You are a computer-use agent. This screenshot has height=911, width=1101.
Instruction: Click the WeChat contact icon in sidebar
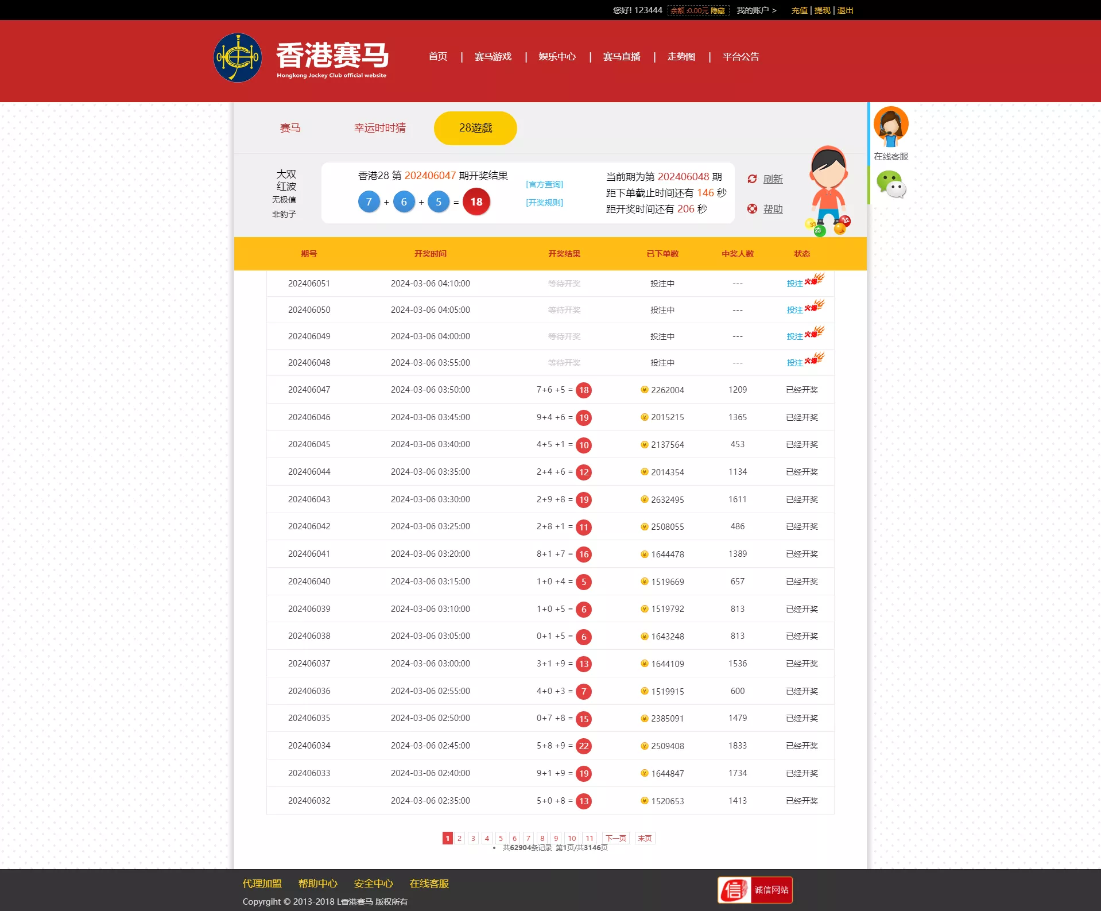[890, 185]
